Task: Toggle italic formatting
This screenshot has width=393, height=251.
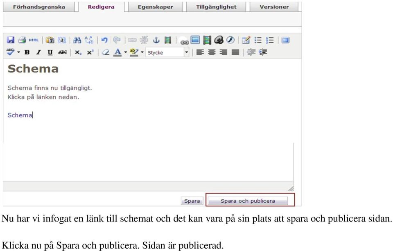Action: tap(38, 52)
